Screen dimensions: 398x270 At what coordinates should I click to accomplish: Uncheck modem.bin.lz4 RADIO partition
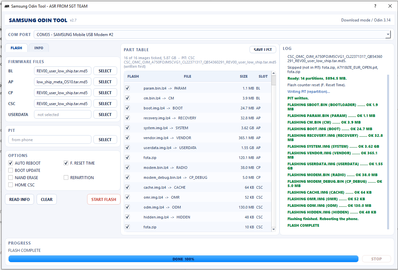pyautogui.click(x=127, y=168)
